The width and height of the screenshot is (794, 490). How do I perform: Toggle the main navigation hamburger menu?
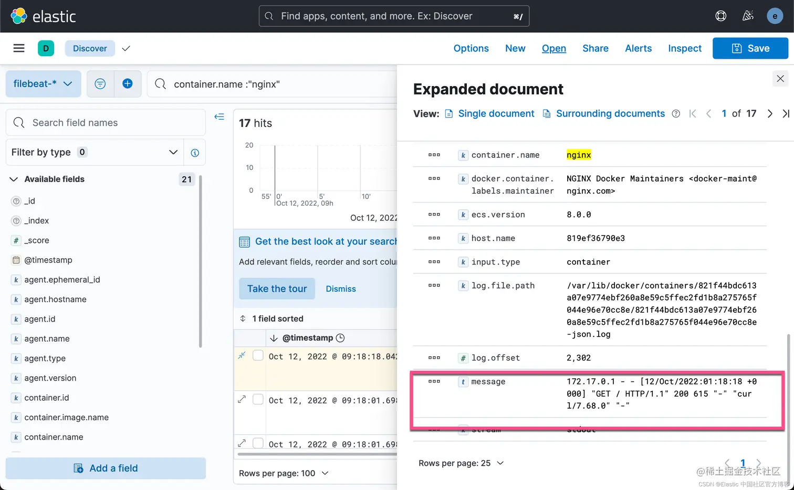(x=19, y=48)
